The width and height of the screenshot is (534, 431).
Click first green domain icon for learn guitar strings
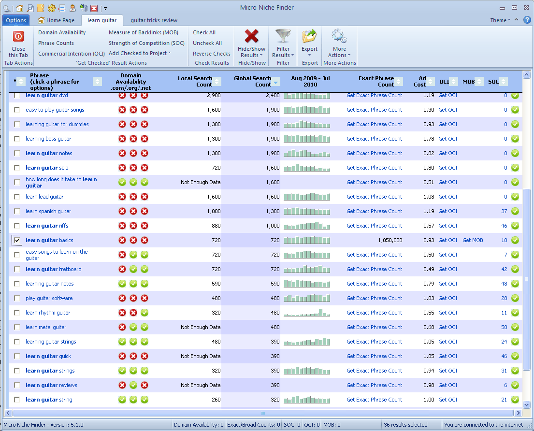pyautogui.click(x=122, y=371)
